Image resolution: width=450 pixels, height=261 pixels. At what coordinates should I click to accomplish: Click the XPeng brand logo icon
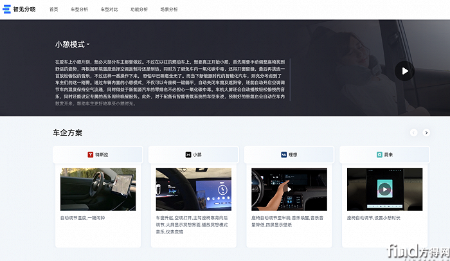pos(188,155)
